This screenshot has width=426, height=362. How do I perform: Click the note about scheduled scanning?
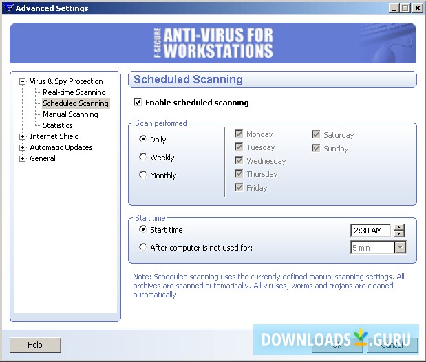click(x=268, y=286)
